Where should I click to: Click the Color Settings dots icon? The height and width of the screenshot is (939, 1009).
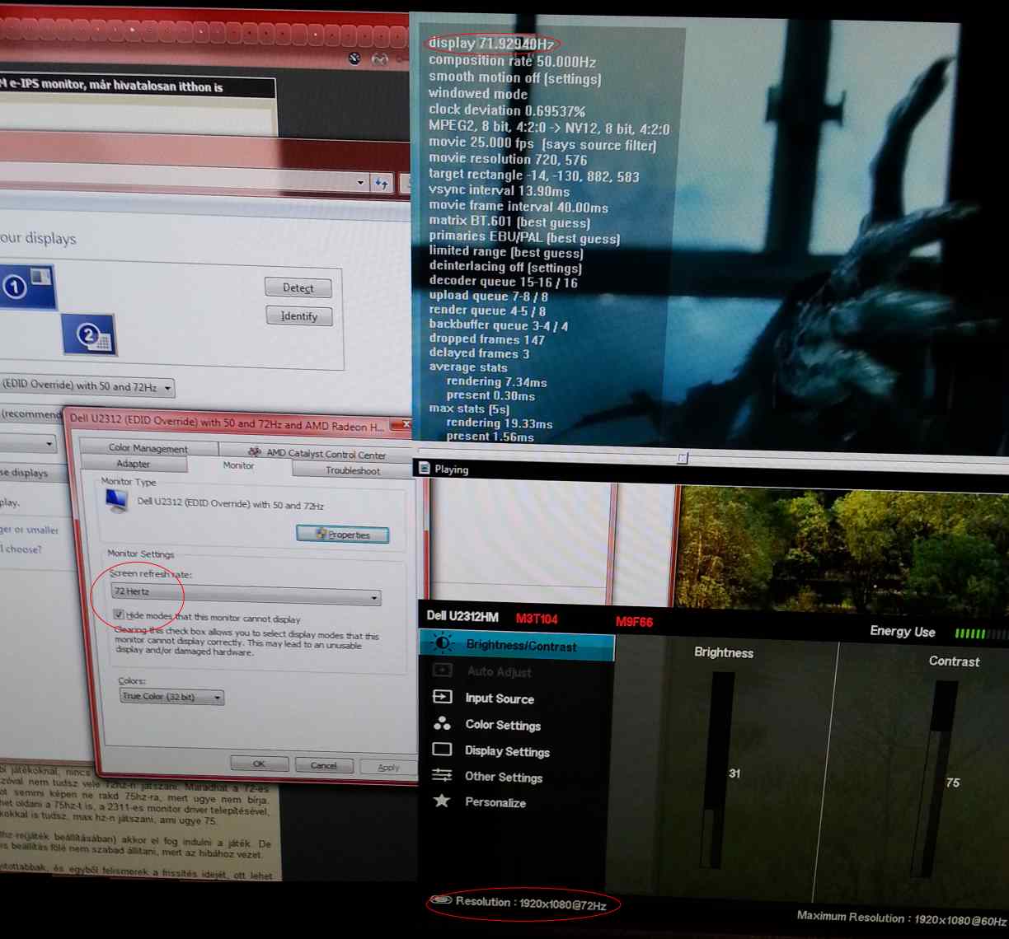(x=442, y=723)
